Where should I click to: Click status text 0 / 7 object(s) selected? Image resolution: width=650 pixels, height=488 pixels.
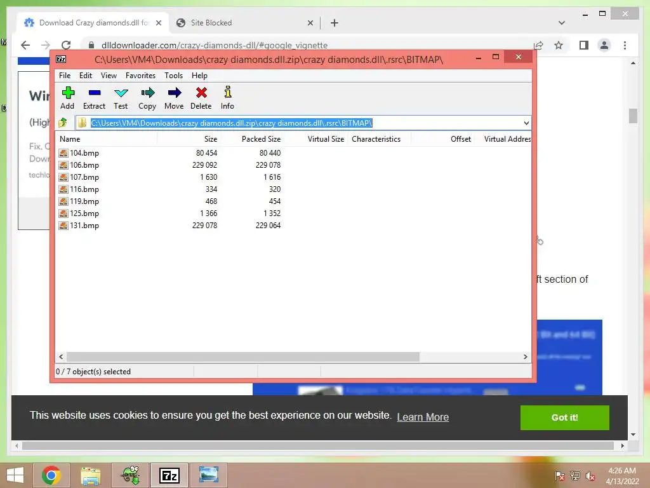pyautogui.click(x=93, y=372)
